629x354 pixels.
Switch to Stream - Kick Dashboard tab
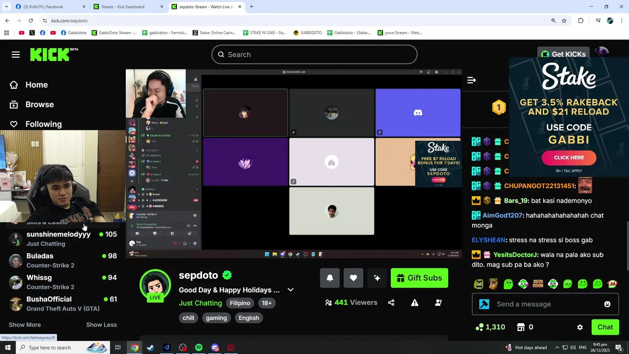click(x=129, y=7)
